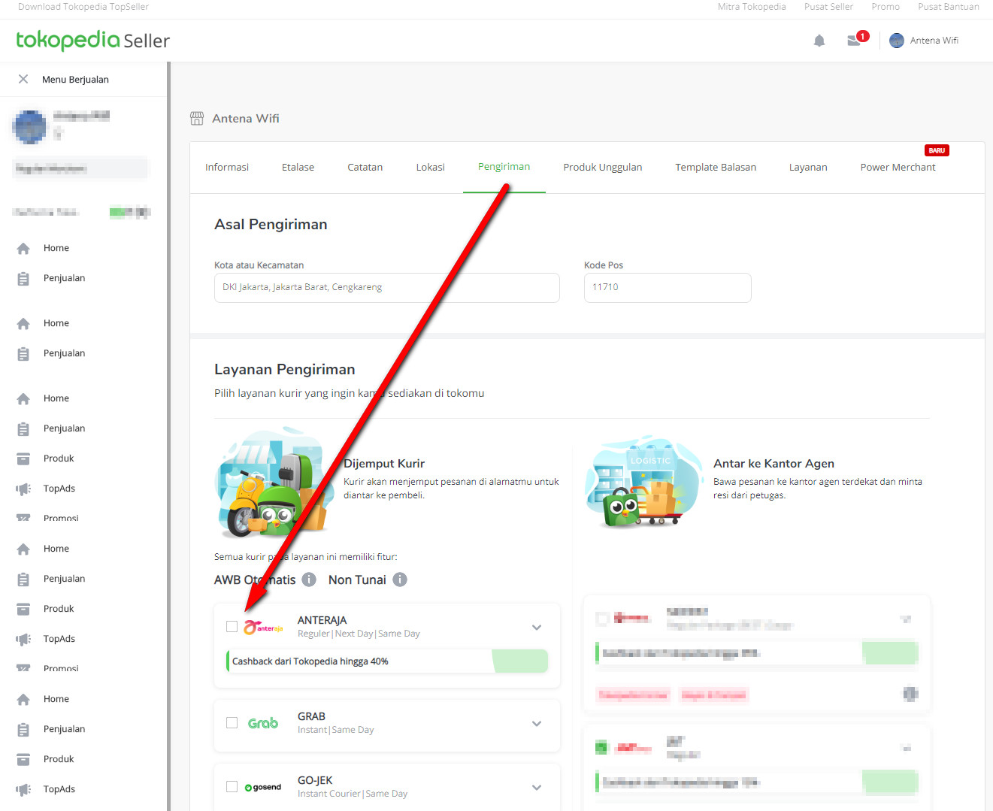
Task: Enable the ANTERAJA courier checkbox
Action: pyautogui.click(x=232, y=627)
